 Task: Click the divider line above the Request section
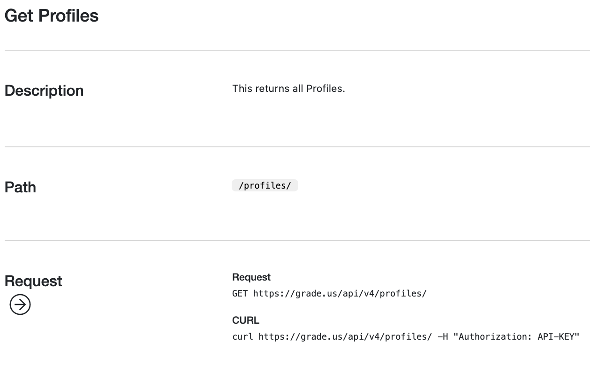(295, 241)
